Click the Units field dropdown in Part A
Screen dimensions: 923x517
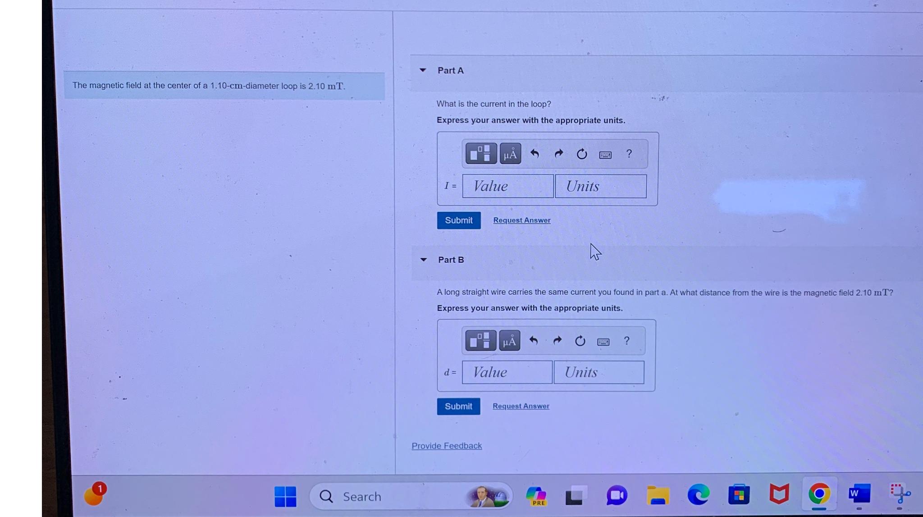pyautogui.click(x=600, y=186)
